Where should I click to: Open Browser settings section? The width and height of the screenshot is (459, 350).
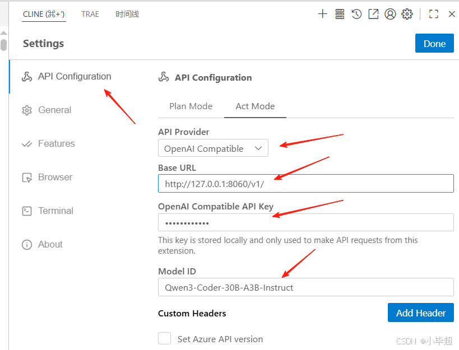(47, 177)
